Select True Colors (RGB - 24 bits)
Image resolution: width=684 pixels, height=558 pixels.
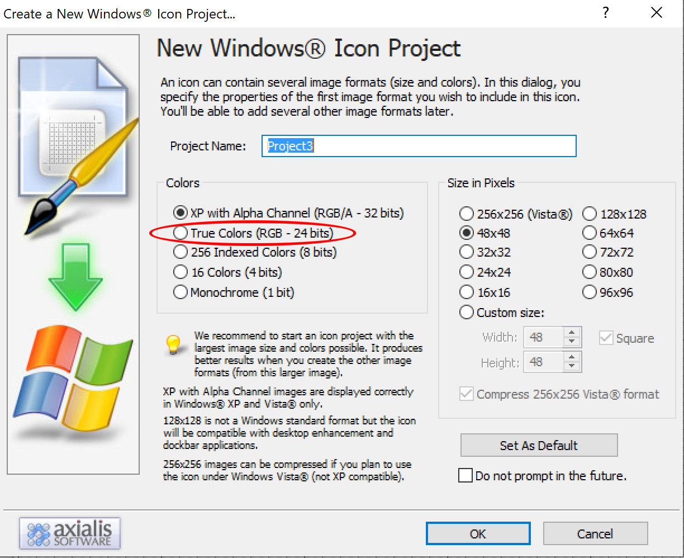[180, 233]
